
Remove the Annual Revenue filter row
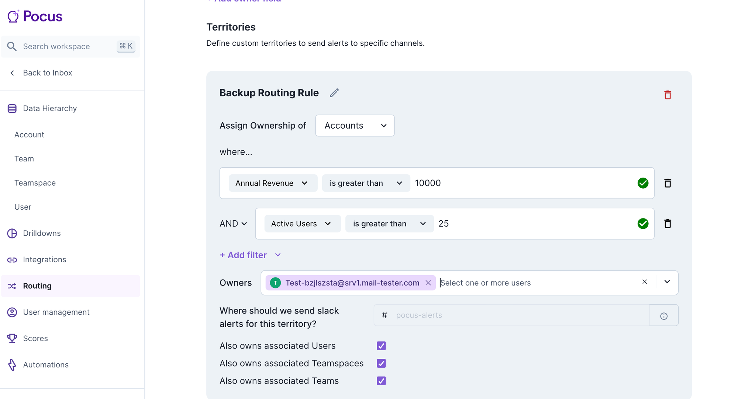coord(667,183)
